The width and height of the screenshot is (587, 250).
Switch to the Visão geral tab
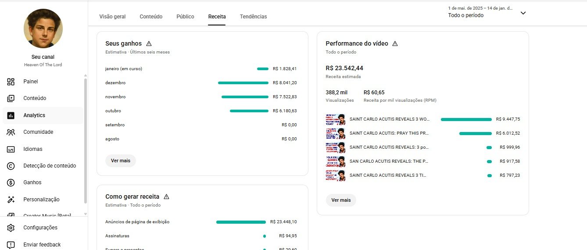112,17
